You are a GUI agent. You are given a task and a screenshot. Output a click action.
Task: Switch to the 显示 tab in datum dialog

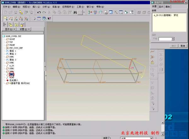tap(161, 7)
